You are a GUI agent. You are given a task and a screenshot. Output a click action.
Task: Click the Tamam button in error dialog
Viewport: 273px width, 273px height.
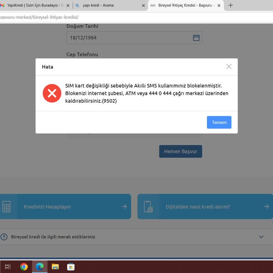tap(219, 122)
